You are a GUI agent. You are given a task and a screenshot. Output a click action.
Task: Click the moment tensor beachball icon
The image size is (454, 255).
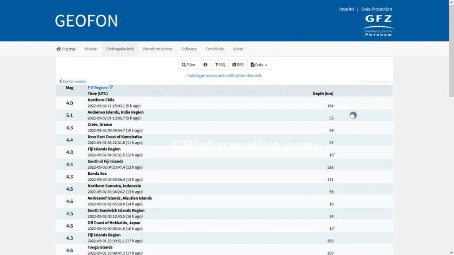point(353,116)
